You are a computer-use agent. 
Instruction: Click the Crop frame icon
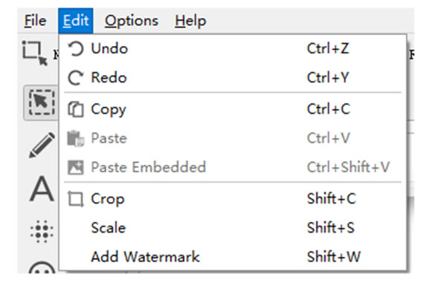tap(76, 199)
